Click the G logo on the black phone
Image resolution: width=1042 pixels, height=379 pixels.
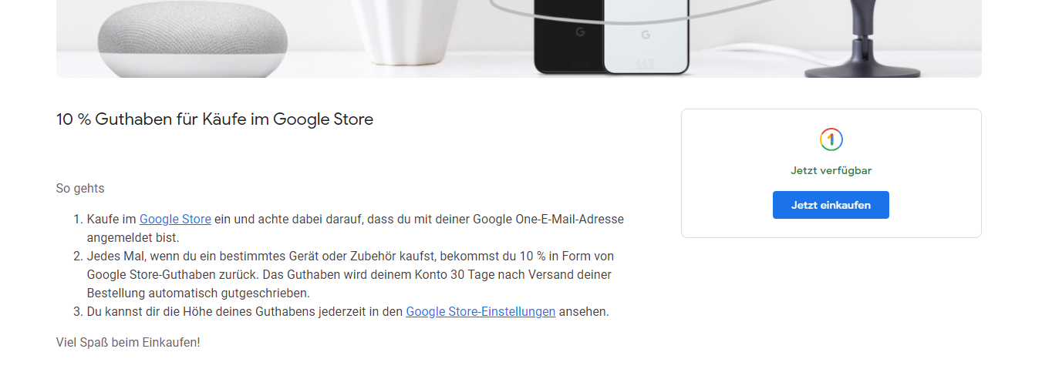tap(580, 33)
